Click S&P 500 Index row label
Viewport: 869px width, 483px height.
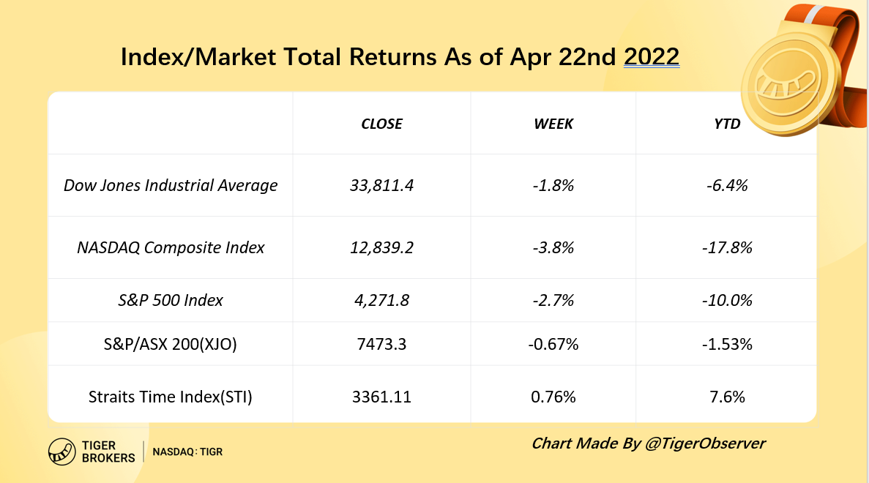(170, 300)
